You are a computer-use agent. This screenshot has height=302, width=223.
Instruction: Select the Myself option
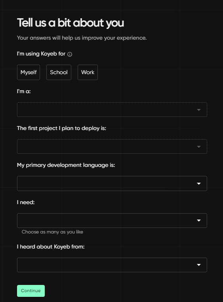click(29, 72)
